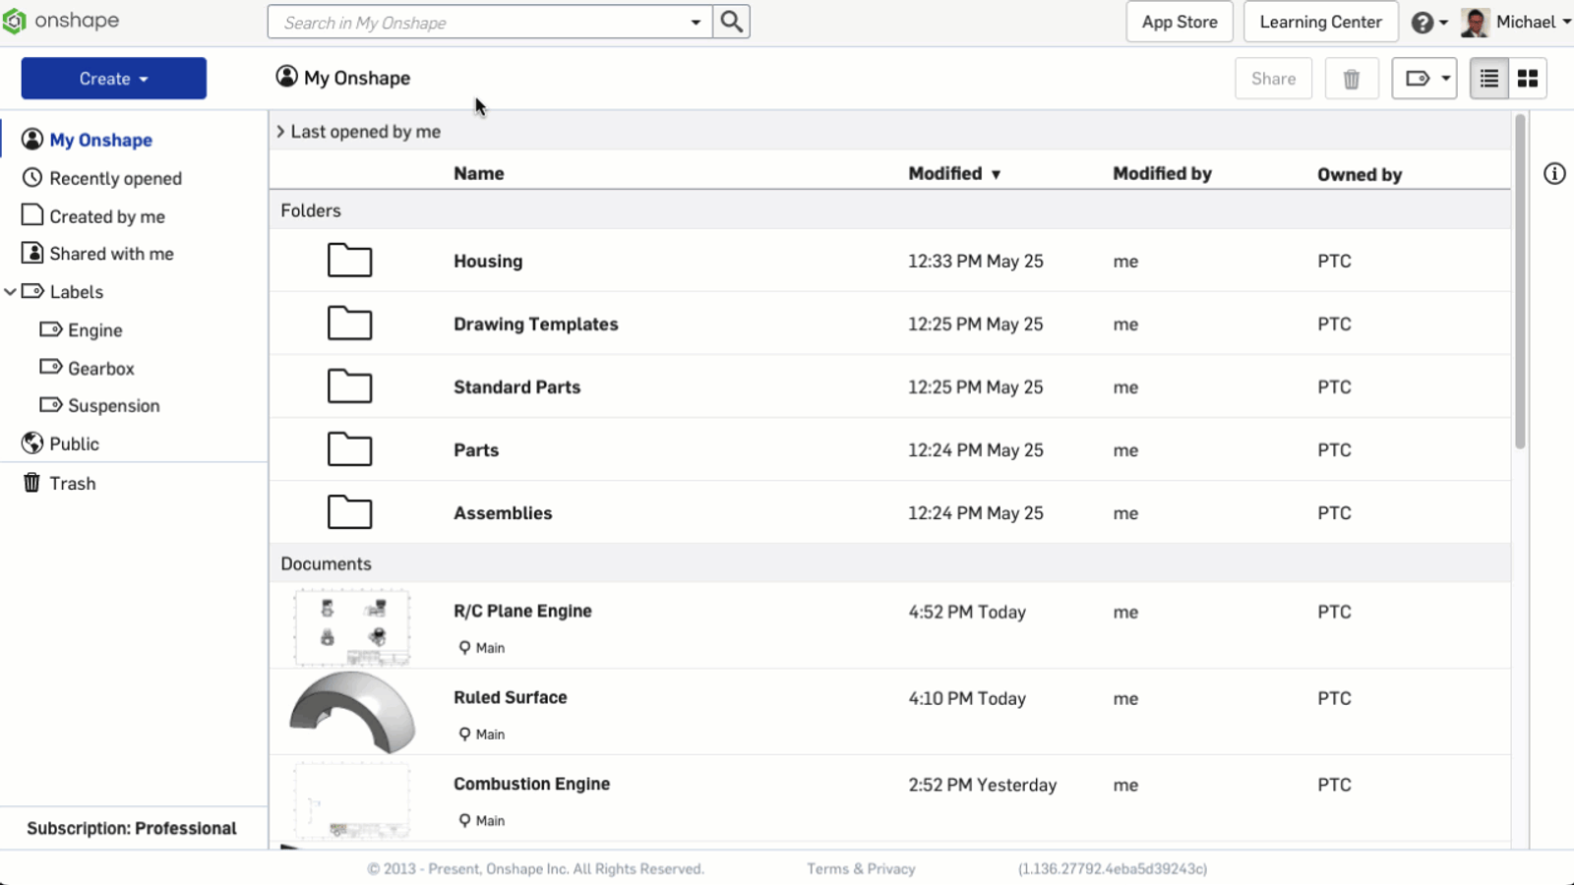Click the App Store button
1574x885 pixels.
click(x=1179, y=22)
